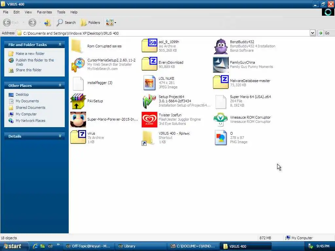Open the Favorites menu

[x=44, y=12]
